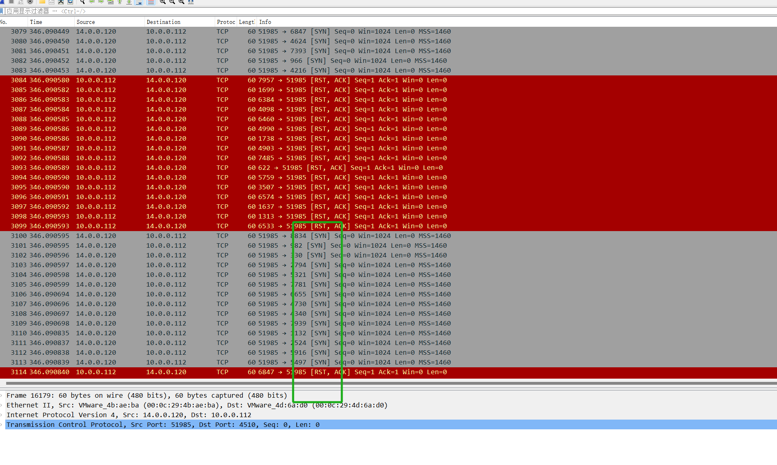Reset packet list text to normal size
777x465 pixels.
click(x=181, y=2)
